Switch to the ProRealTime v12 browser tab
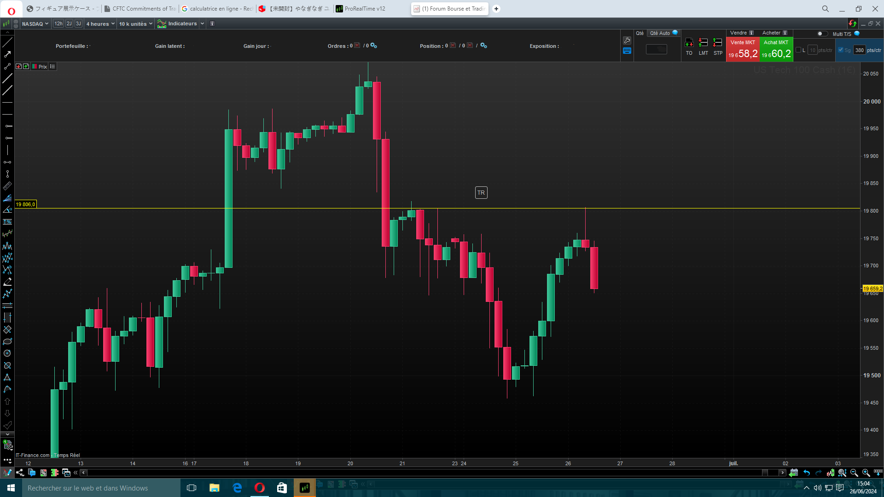884x497 pixels. click(x=365, y=9)
